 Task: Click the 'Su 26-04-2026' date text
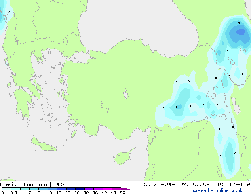(x=167, y=184)
